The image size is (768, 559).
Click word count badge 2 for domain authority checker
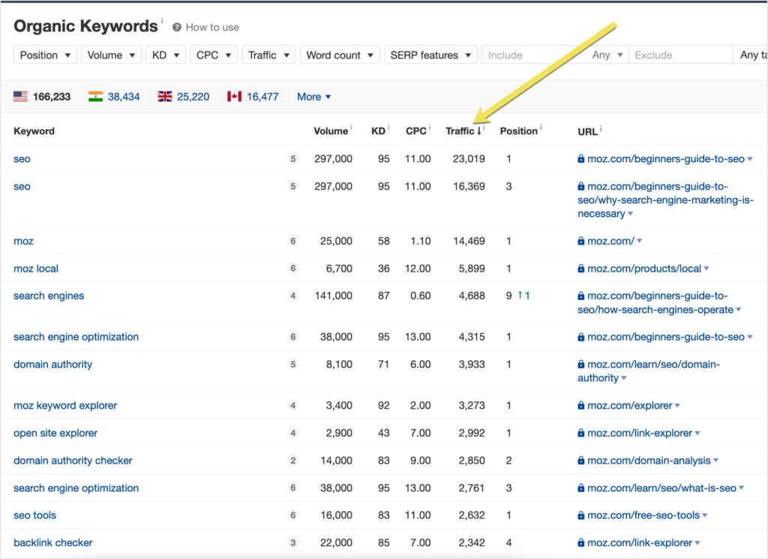click(293, 461)
